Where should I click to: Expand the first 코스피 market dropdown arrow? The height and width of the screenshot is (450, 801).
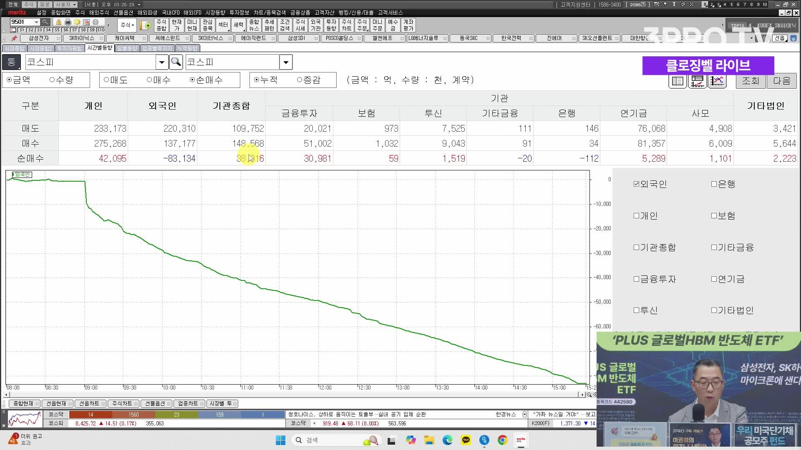coord(161,62)
